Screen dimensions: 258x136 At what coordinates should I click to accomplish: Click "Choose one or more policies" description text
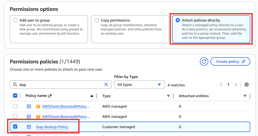tap(56, 70)
